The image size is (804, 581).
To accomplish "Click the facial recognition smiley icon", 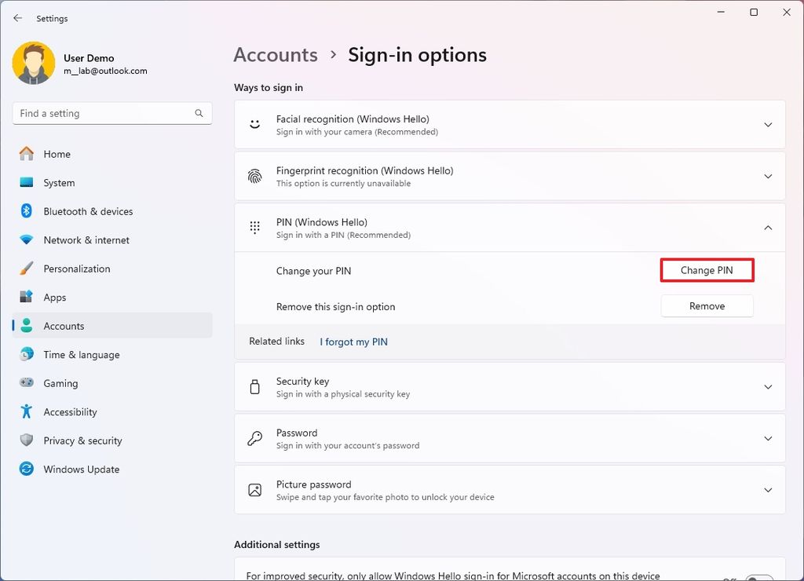I will 254,124.
